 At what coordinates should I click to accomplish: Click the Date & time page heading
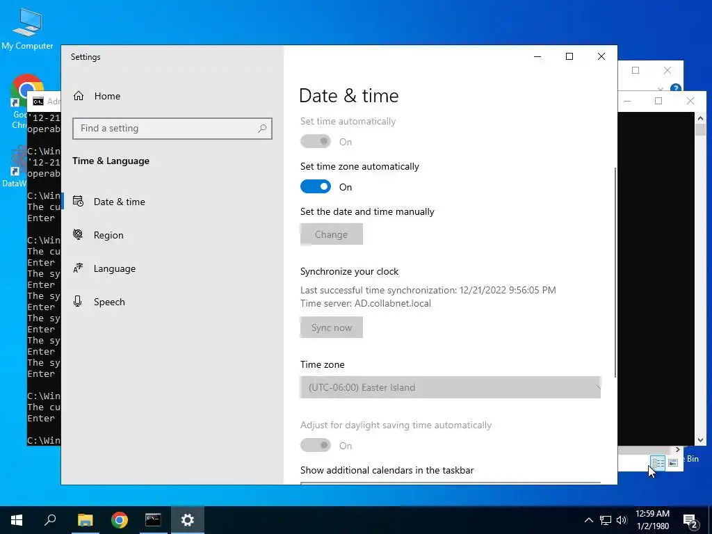[349, 96]
